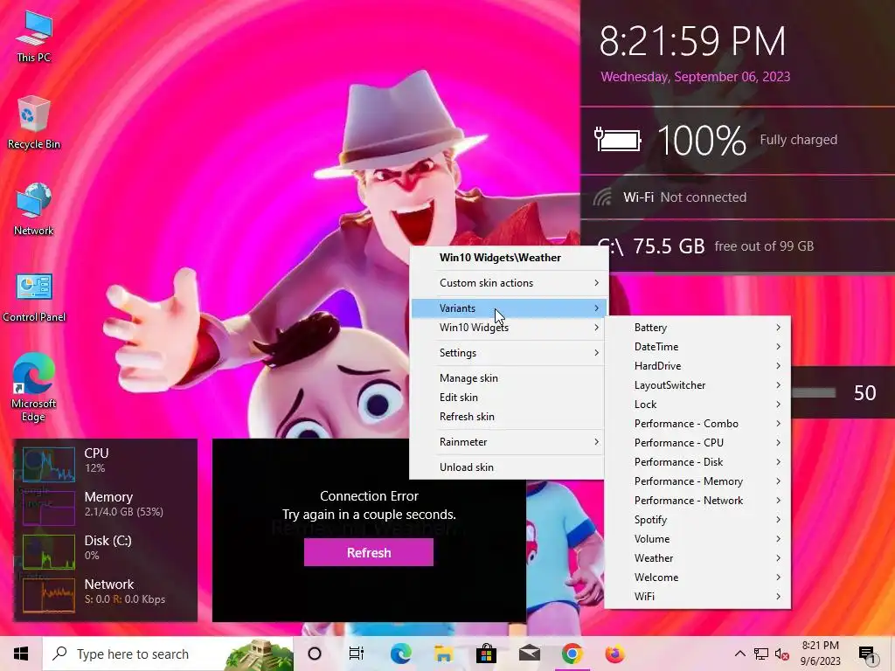This screenshot has height=671, width=895.
Task: Expand the HardDrive submenu
Action: click(697, 366)
